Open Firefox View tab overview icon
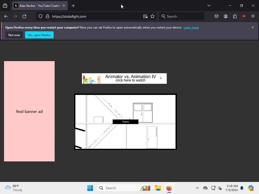 pyautogui.click(x=5, y=6)
